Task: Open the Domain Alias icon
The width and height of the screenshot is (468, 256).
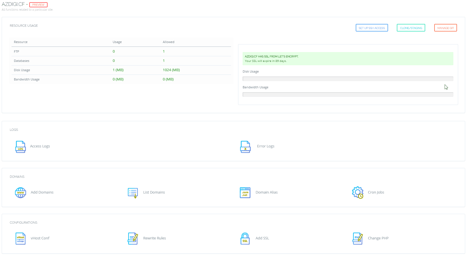Action: (245, 193)
